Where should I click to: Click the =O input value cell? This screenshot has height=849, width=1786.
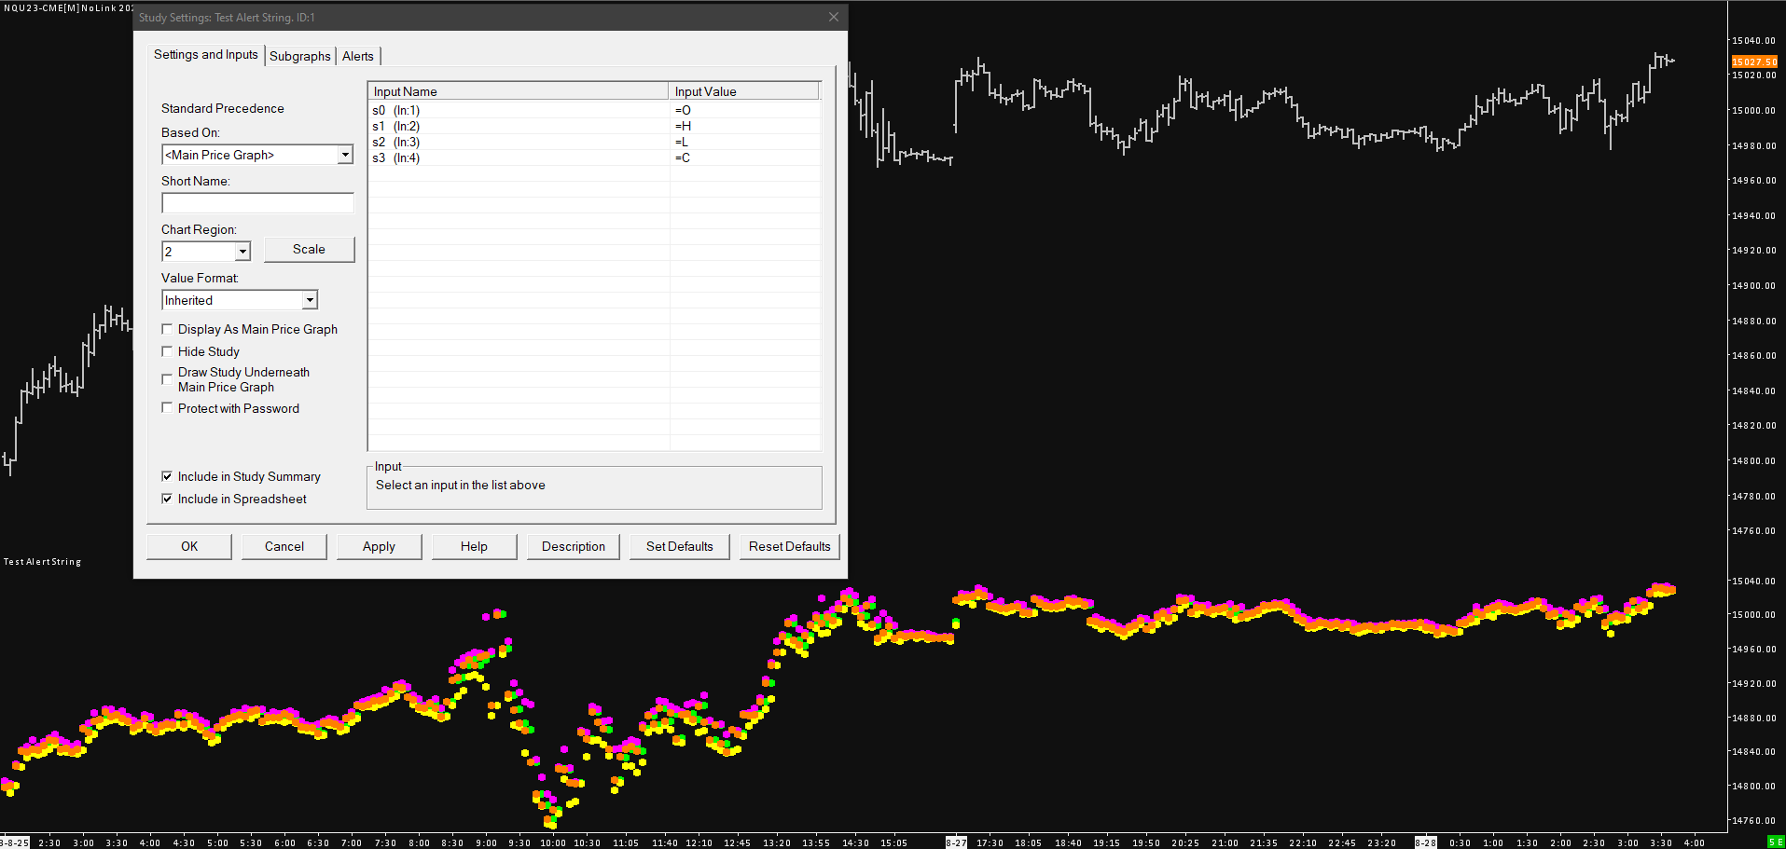[745, 110]
